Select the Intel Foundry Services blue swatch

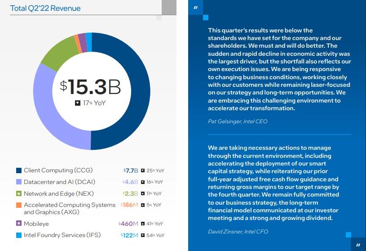[x=19, y=235]
